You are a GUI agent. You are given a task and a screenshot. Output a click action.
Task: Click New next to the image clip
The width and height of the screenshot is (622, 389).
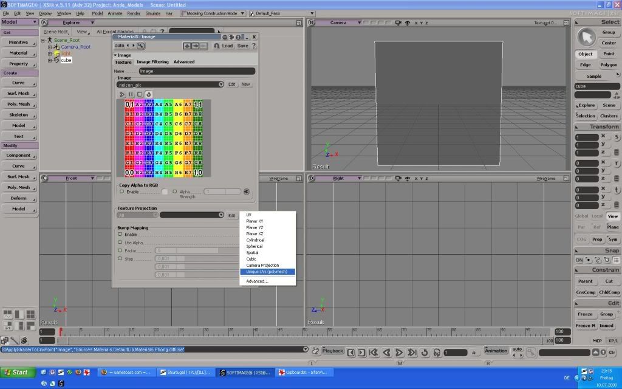[245, 84]
